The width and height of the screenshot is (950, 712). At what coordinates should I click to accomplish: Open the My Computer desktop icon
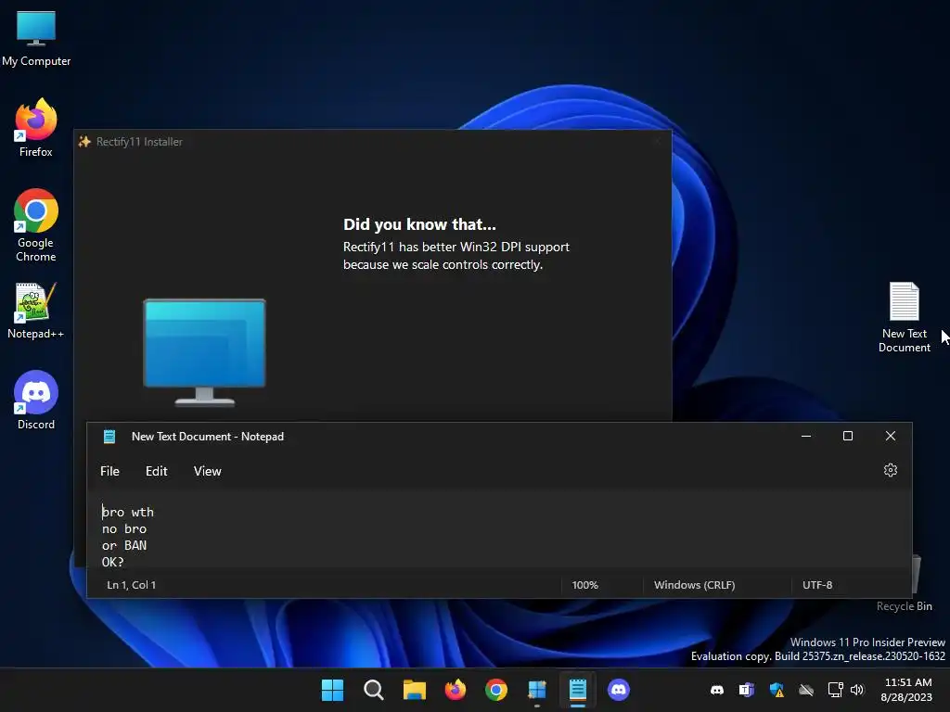[x=36, y=39]
